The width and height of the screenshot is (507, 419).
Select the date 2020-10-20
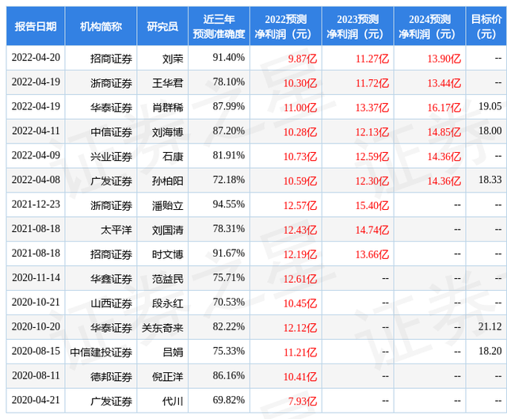[36, 326]
